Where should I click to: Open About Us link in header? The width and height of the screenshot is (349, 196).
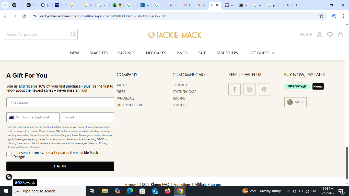(306, 34)
